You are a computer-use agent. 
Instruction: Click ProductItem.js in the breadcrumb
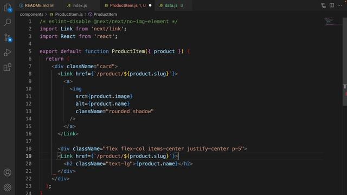point(69,15)
